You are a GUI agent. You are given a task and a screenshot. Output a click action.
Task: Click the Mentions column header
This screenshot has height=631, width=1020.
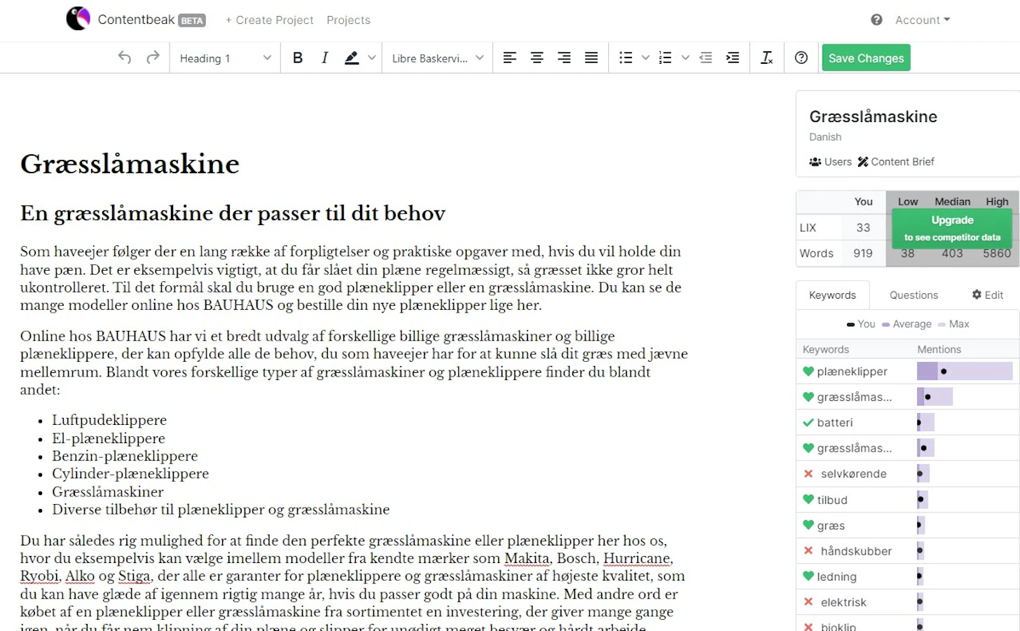coord(939,349)
